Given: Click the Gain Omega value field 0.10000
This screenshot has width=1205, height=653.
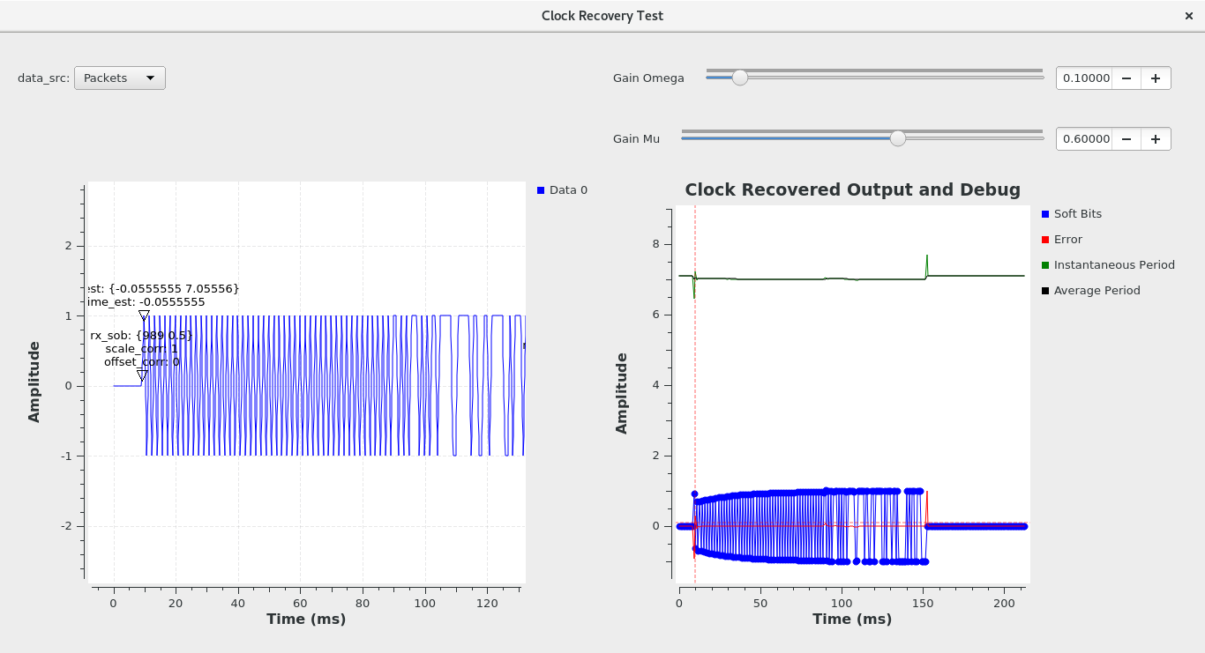Looking at the screenshot, I should [x=1084, y=78].
